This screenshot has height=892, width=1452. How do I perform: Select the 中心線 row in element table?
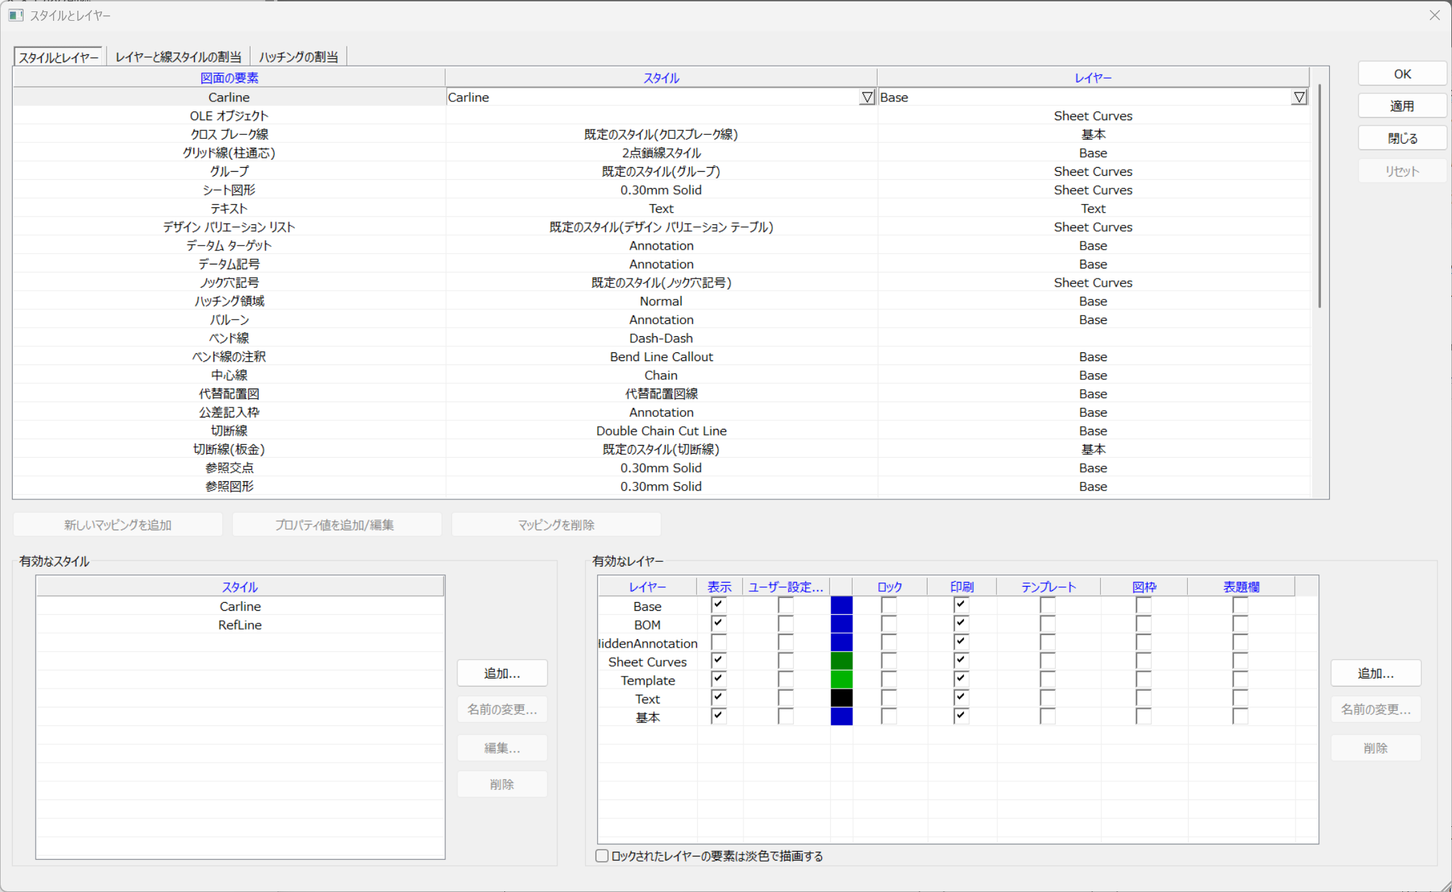coord(229,375)
